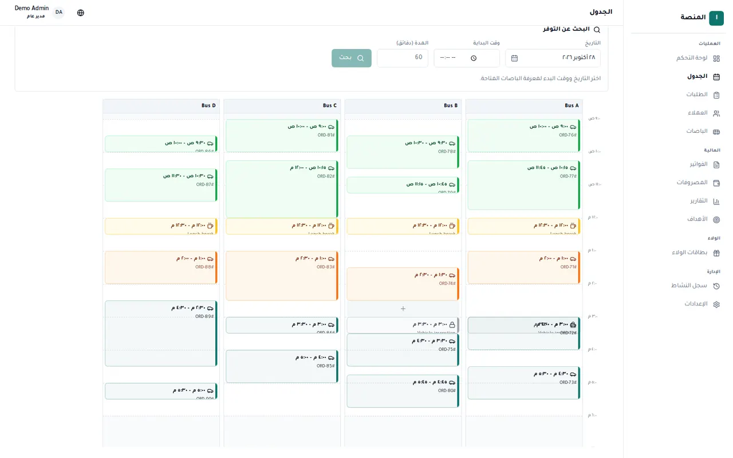Click the invoices document icon
This screenshot has height=458, width=733.
[x=716, y=165]
